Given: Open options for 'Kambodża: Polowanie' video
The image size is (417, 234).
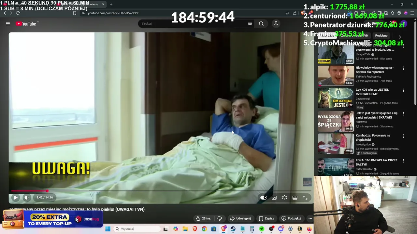Looking at the screenshot, I should (x=403, y=136).
